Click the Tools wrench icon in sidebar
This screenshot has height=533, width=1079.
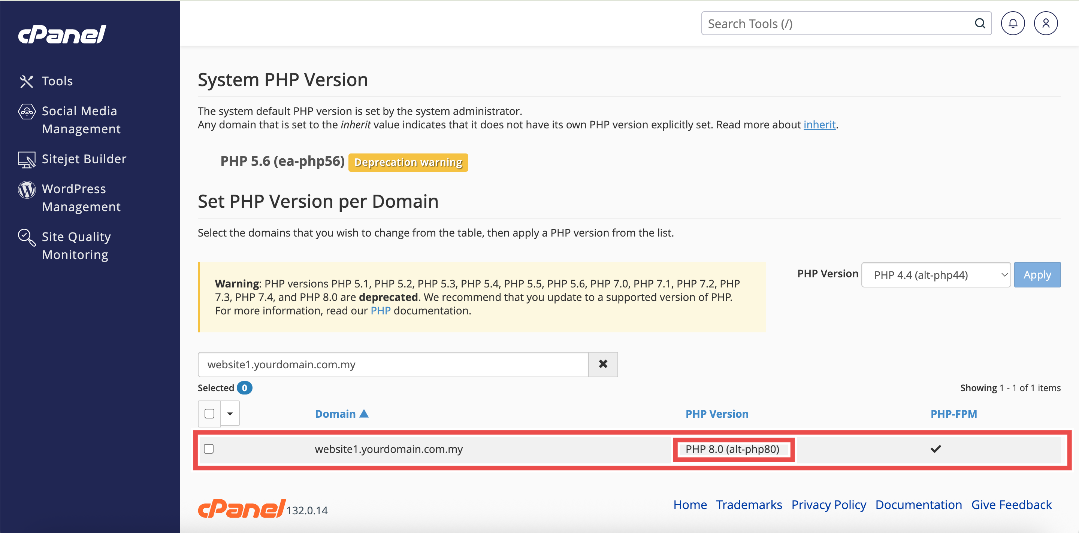[26, 81]
